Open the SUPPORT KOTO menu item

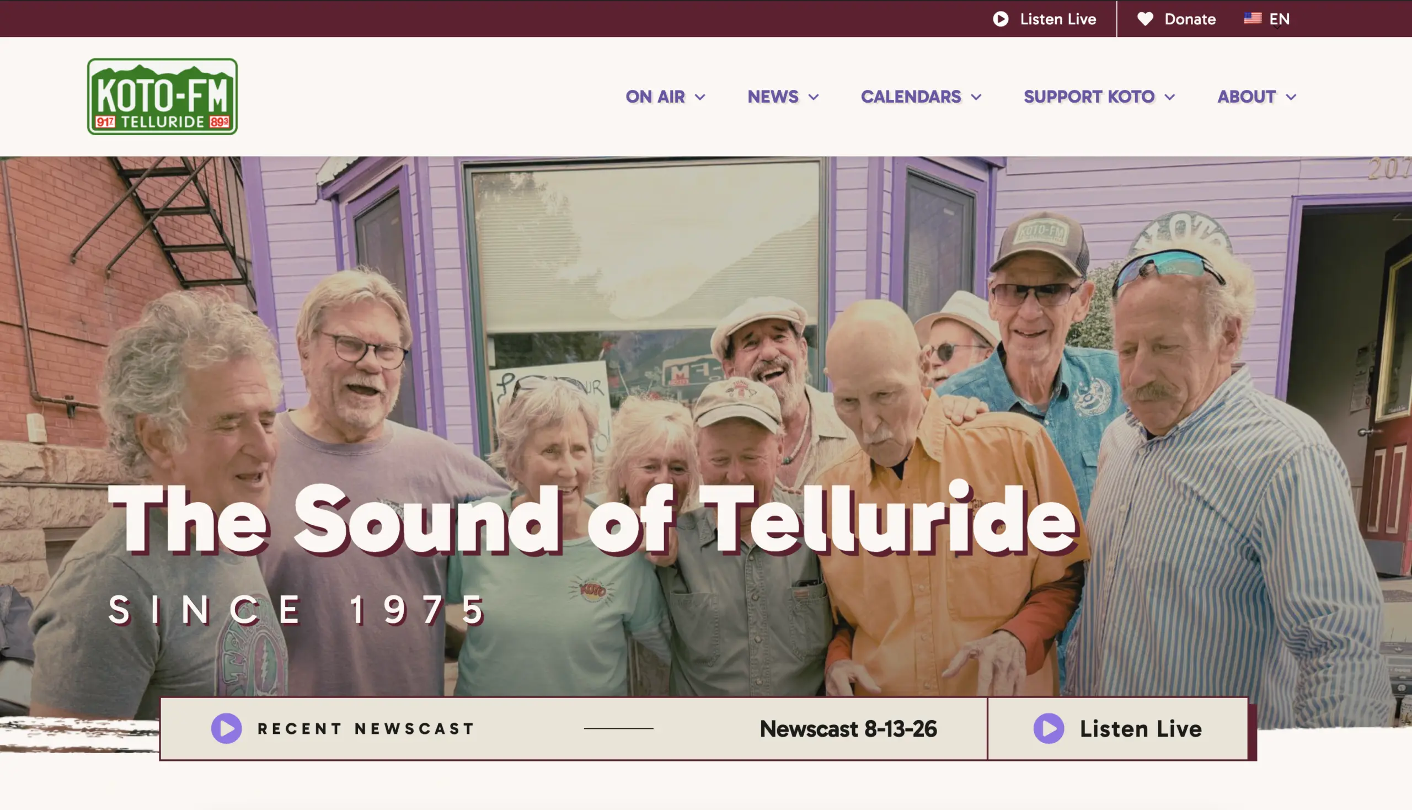[1089, 97]
